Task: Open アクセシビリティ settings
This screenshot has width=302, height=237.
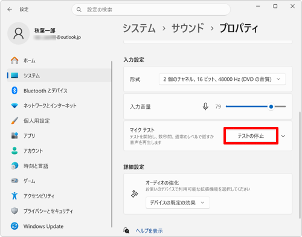Action: [x=59, y=196]
